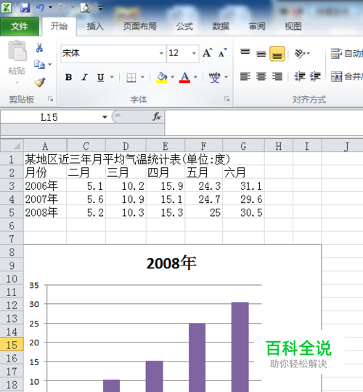Decrease indent icon
This screenshot has height=392, width=363.
point(300,76)
